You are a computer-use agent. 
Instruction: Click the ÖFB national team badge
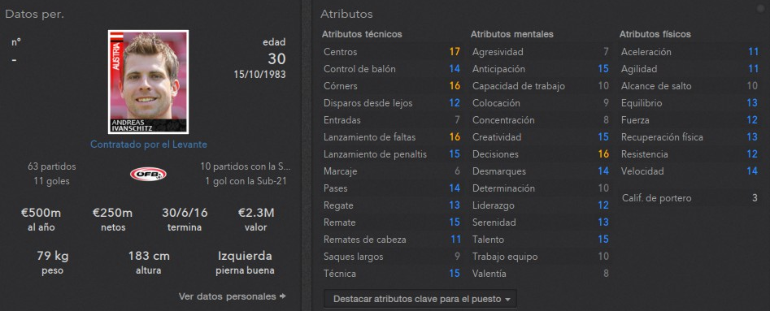click(x=148, y=174)
